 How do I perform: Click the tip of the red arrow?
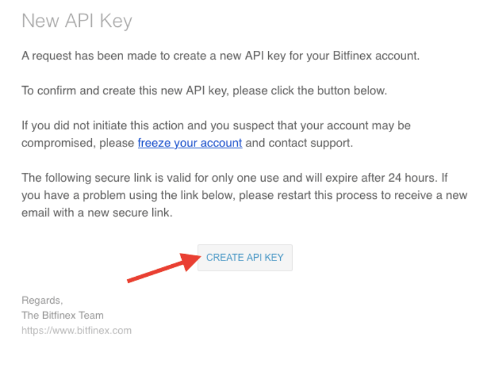pyautogui.click(x=202, y=256)
